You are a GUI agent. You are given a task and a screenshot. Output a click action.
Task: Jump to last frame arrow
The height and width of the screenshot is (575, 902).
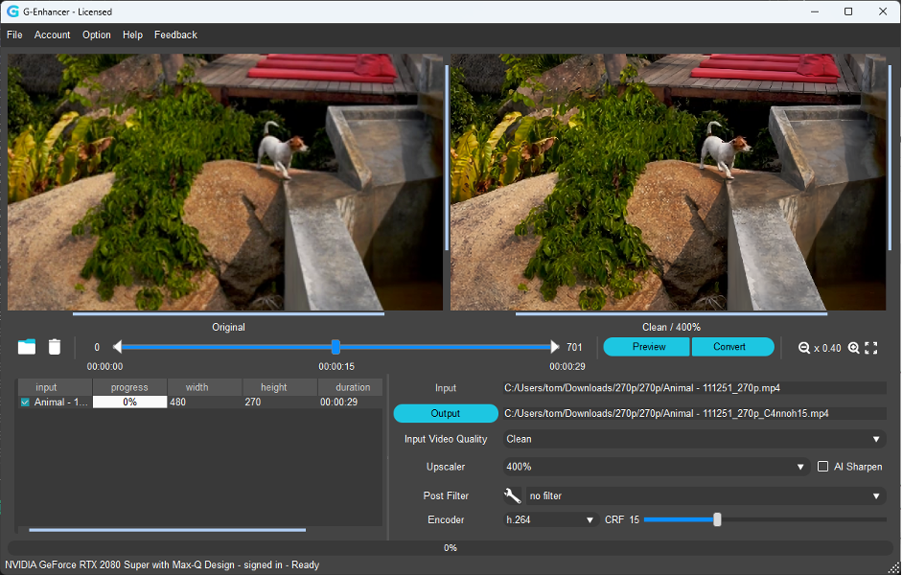click(x=554, y=347)
